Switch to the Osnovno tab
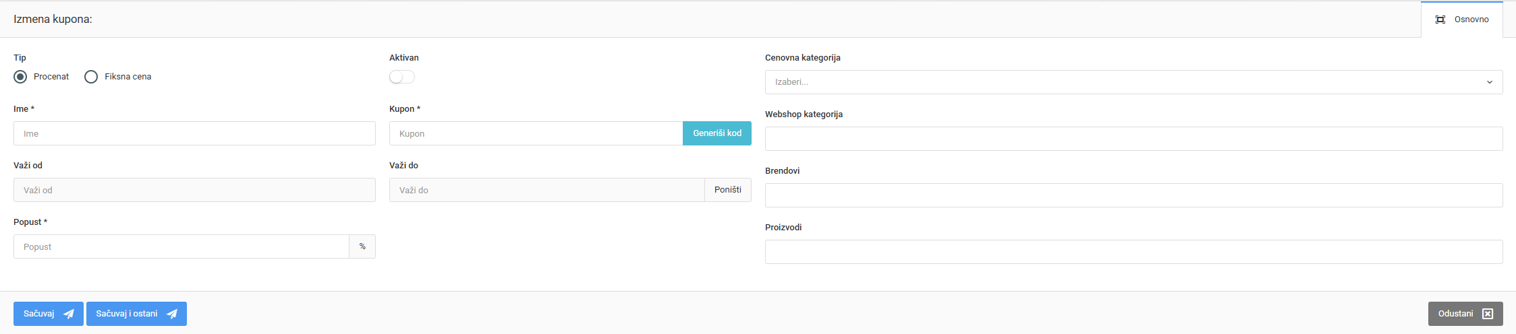1516x334 pixels. pos(1462,20)
